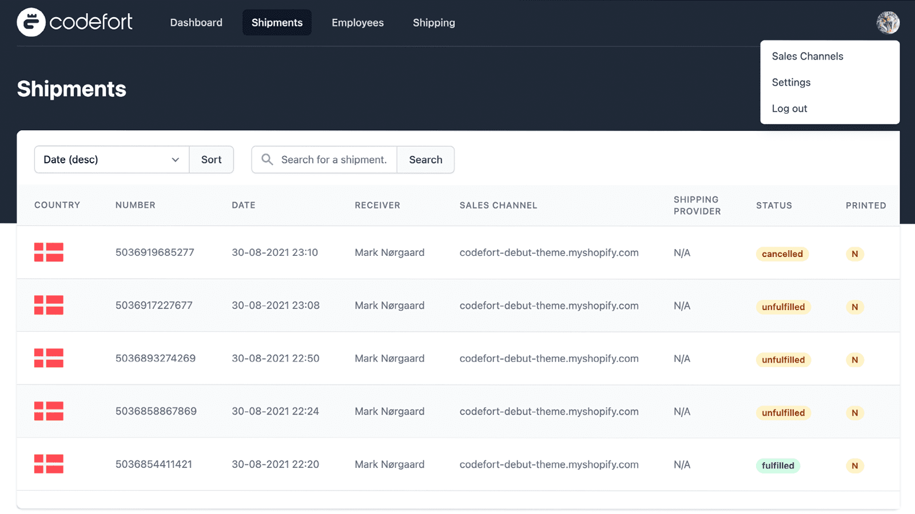Image resolution: width=915 pixels, height=514 pixels.
Task: Choose Settings in the profile menu
Action: point(791,82)
